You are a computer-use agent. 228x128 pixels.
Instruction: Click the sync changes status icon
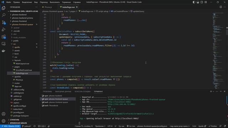tap(35, 126)
